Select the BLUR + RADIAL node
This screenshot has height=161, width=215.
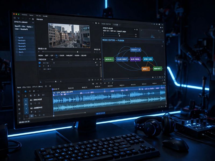(135, 59)
